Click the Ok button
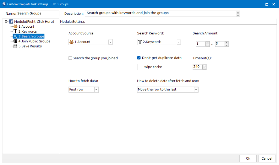 (x=248, y=158)
